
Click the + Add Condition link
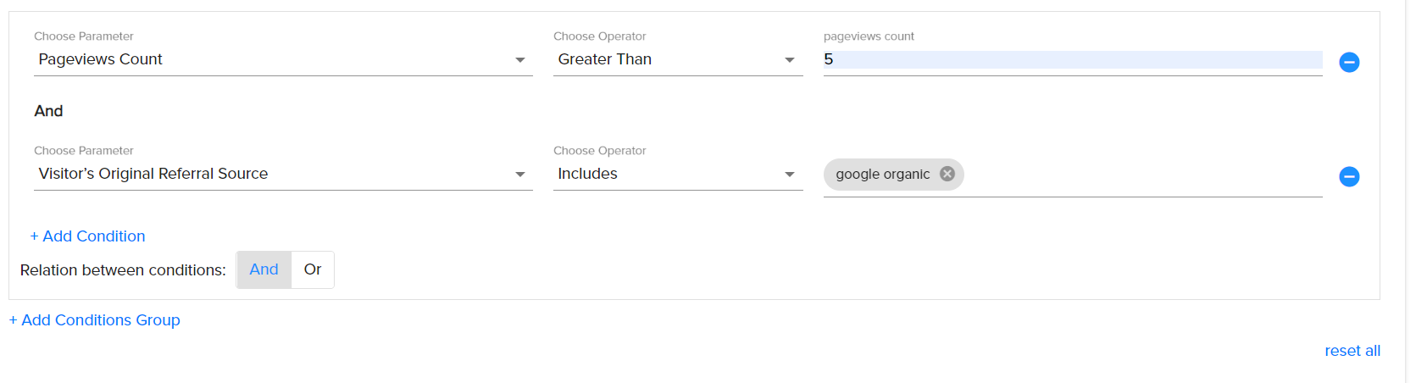pos(87,236)
